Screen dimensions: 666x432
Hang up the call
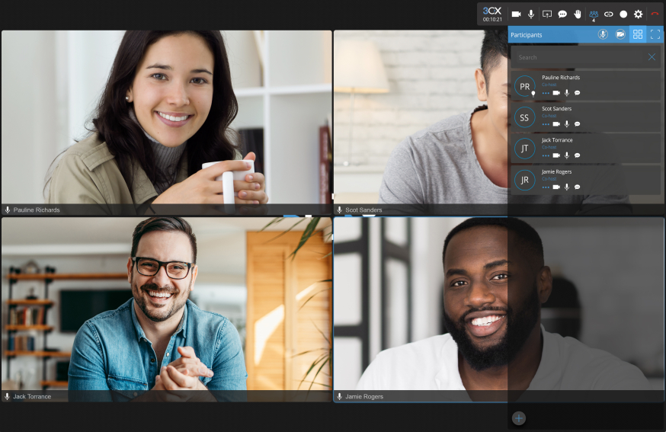[x=655, y=14]
